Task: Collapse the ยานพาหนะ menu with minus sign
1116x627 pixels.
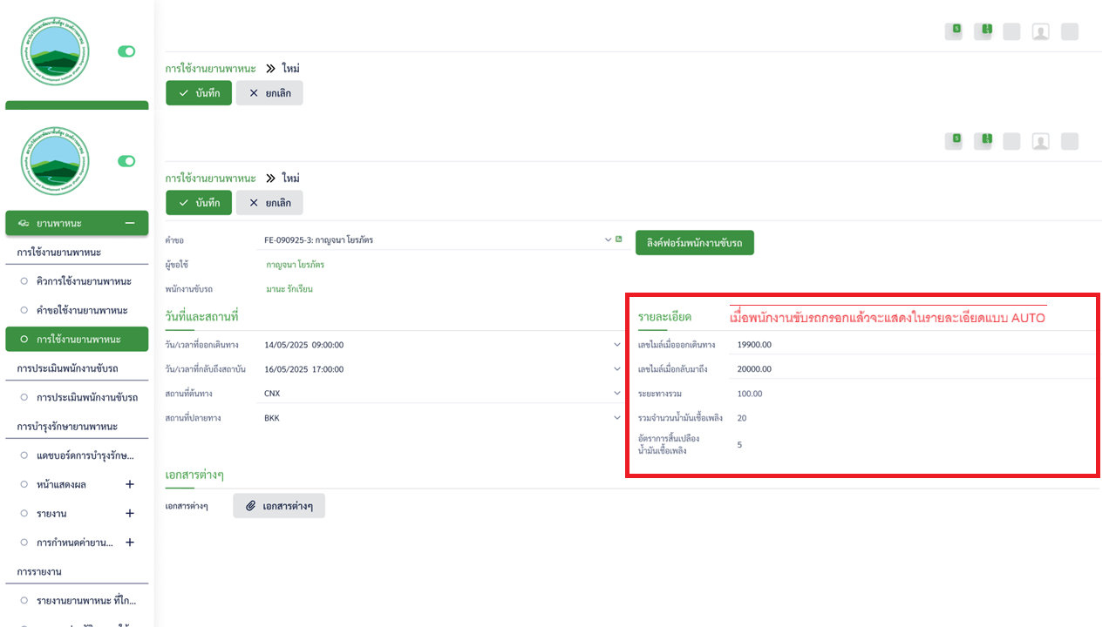Action: tap(130, 223)
